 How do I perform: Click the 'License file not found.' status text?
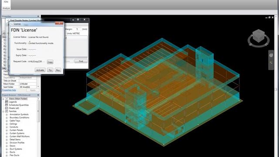click(x=38, y=37)
